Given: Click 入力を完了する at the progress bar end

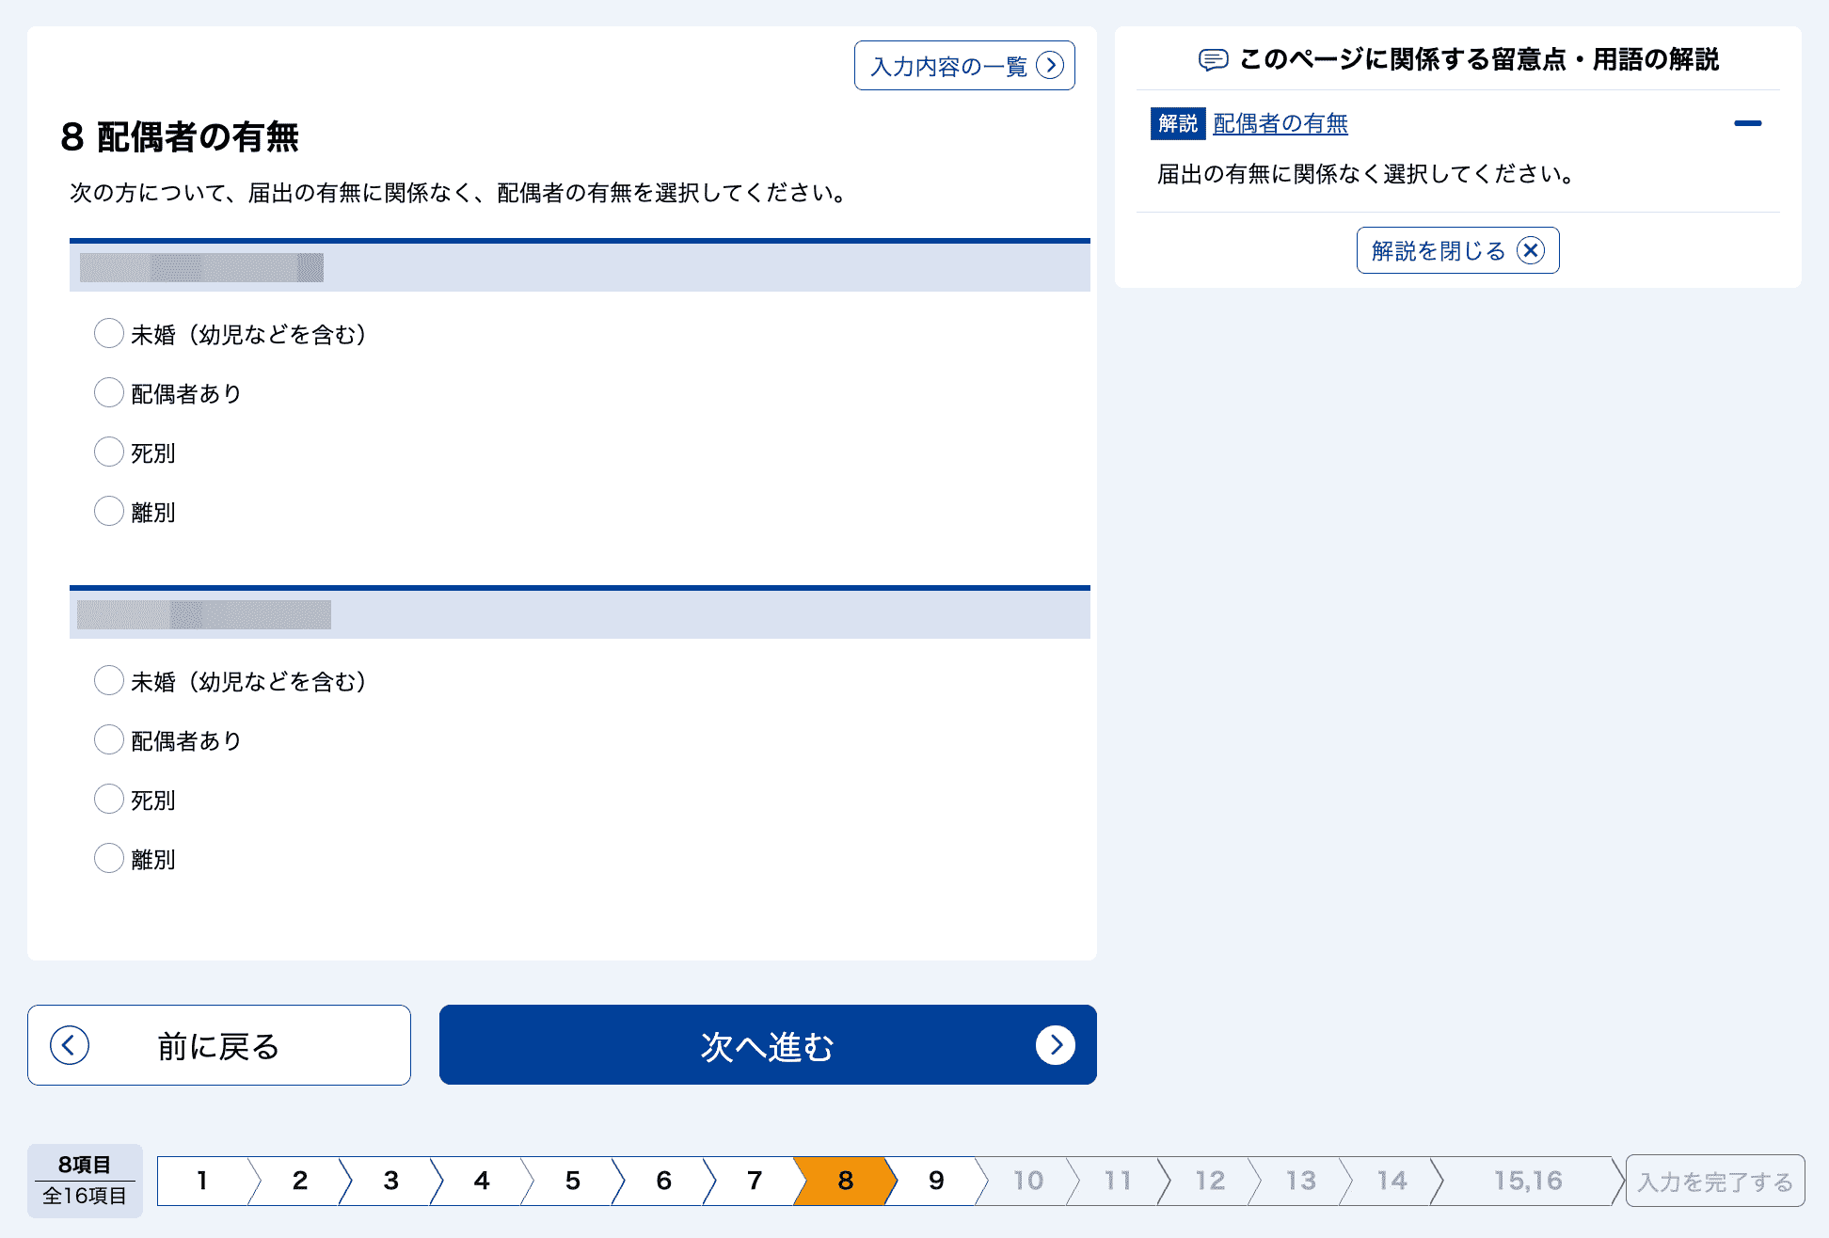Looking at the screenshot, I should 1714,1181.
